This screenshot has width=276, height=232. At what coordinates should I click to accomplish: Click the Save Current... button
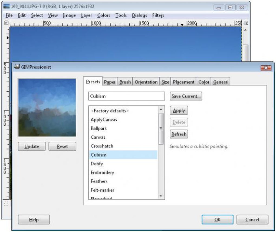[x=186, y=96]
